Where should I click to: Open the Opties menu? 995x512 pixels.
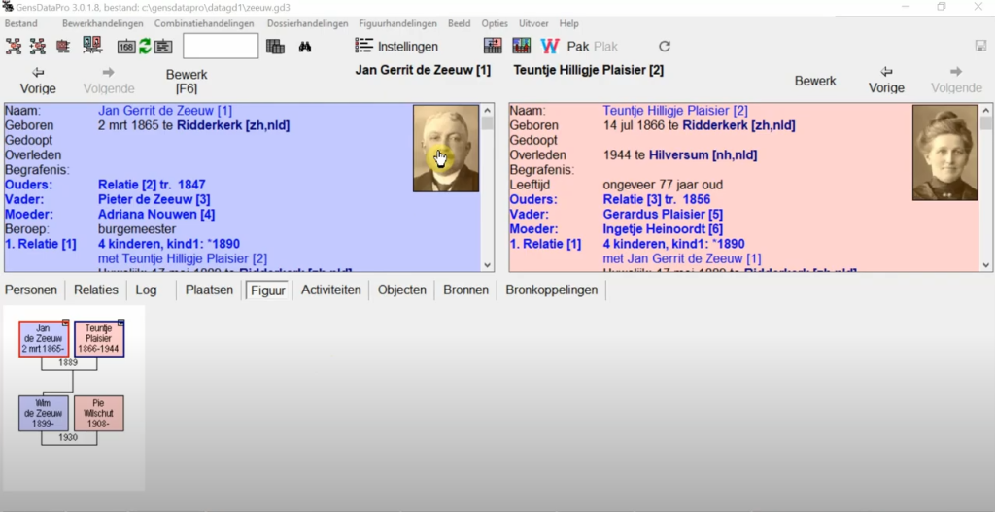click(x=495, y=23)
